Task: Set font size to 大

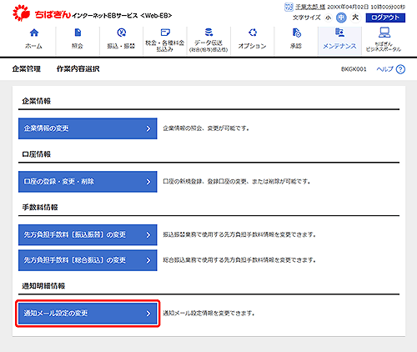Action: pyautogui.click(x=355, y=18)
